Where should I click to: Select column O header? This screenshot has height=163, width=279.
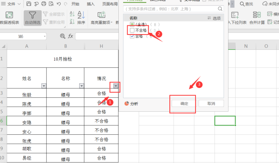pos(266,46)
